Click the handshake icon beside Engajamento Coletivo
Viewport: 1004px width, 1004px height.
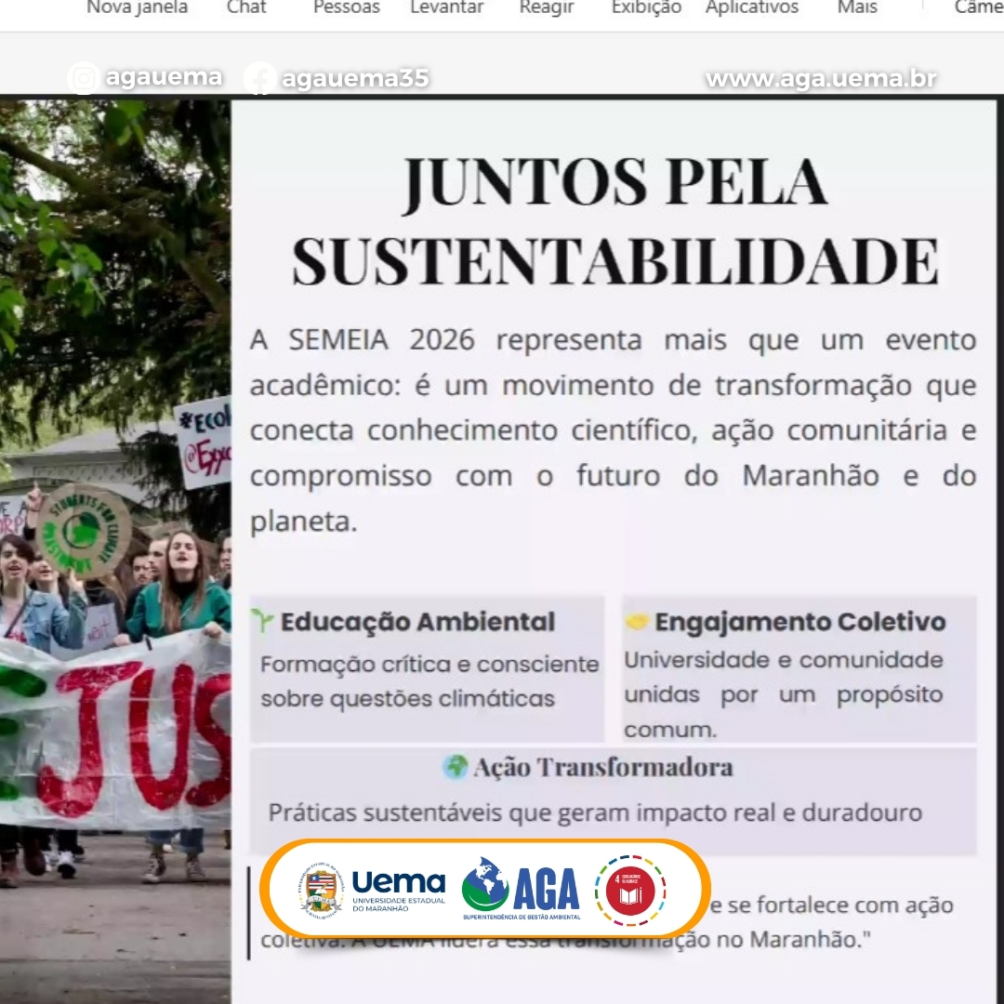[x=637, y=622]
